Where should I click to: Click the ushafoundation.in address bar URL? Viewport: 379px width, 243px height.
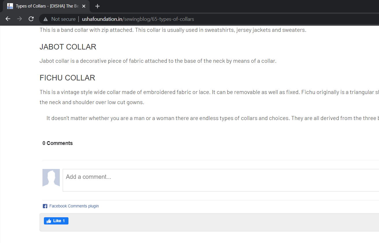click(138, 19)
